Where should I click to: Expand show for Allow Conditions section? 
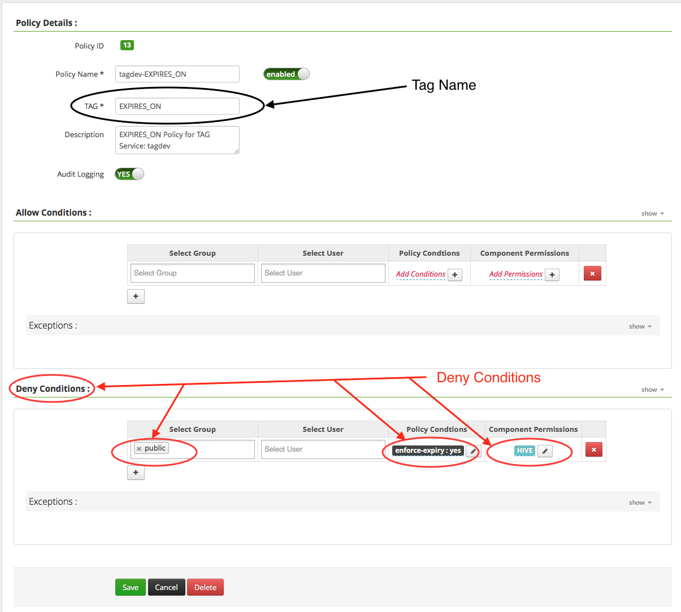coord(652,213)
